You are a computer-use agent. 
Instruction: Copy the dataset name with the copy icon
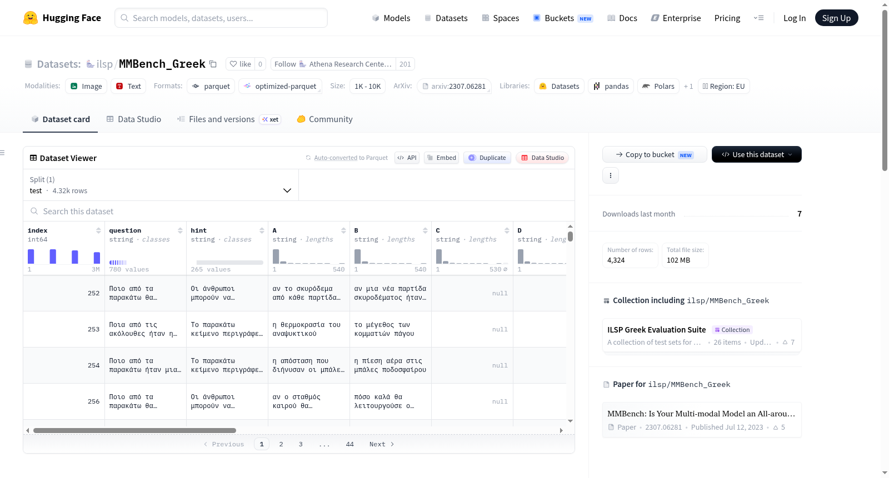[x=213, y=64]
